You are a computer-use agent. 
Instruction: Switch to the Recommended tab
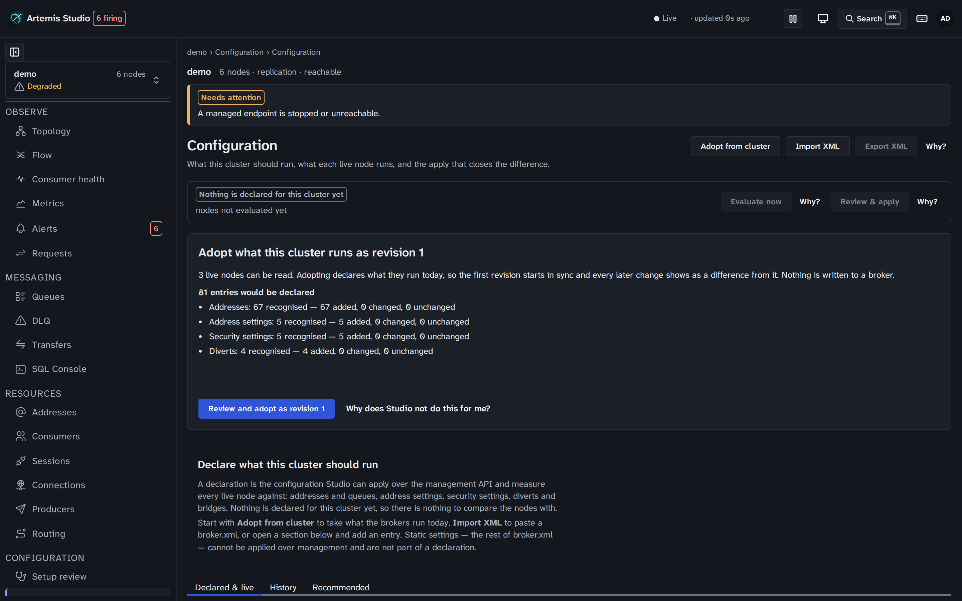[341, 588]
